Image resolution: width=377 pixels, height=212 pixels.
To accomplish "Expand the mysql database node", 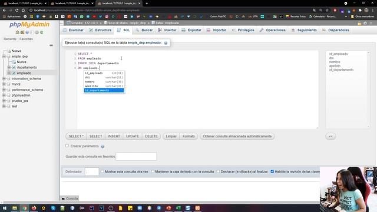I will 4,84.
